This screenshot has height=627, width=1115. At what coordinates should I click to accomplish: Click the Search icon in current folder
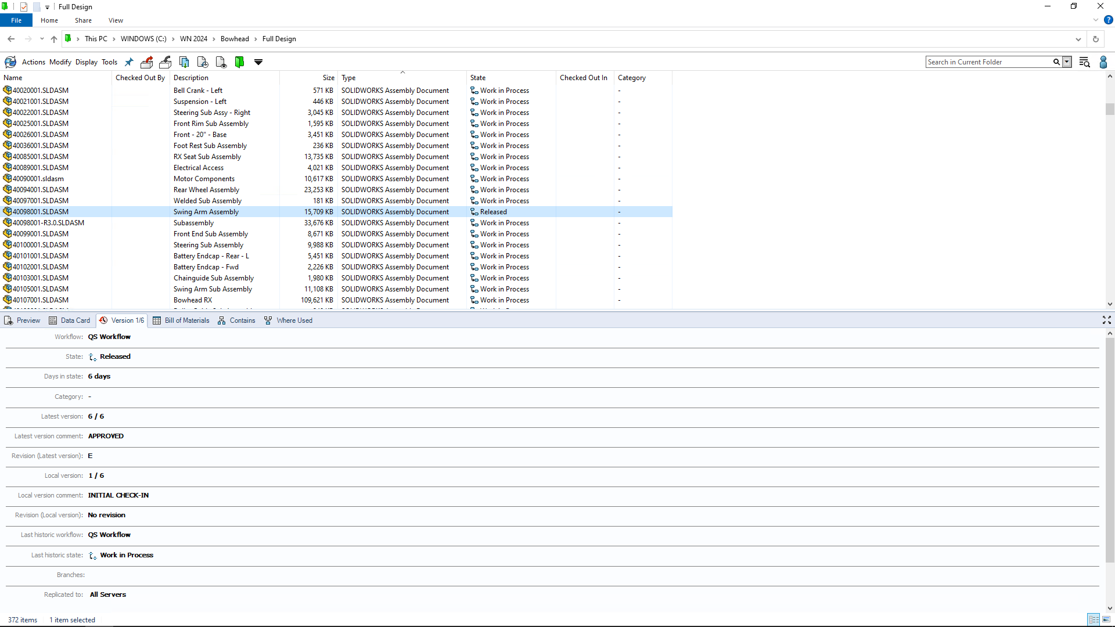click(x=1057, y=61)
